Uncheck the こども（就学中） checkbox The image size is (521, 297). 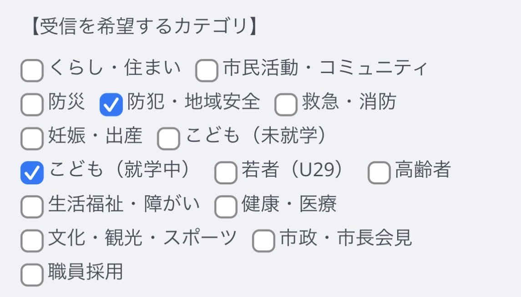(x=32, y=173)
